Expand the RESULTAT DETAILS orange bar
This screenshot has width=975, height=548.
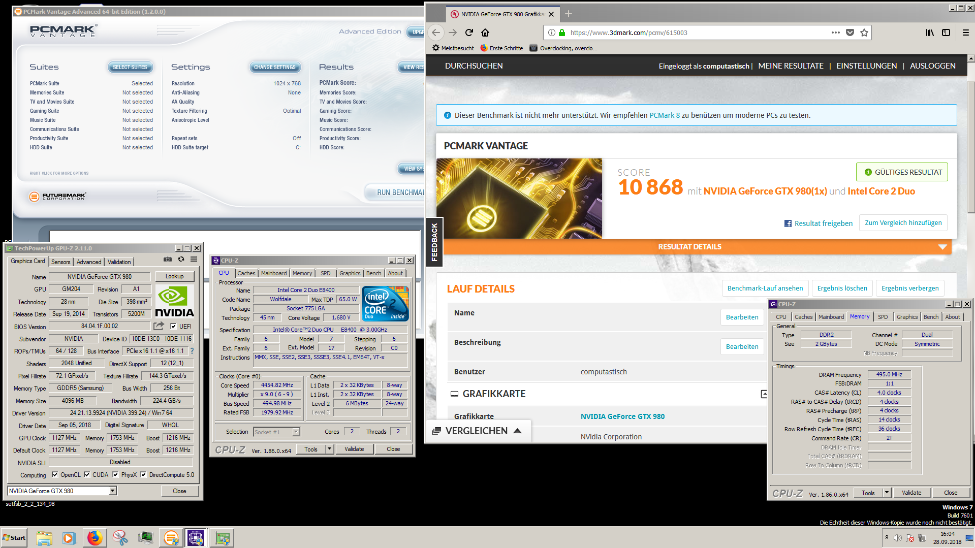[697, 247]
